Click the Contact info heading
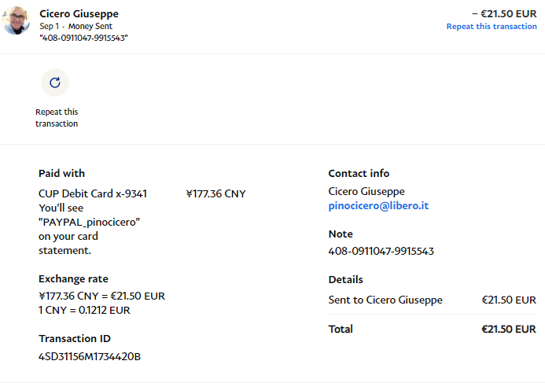This screenshot has width=545, height=383. tap(359, 173)
